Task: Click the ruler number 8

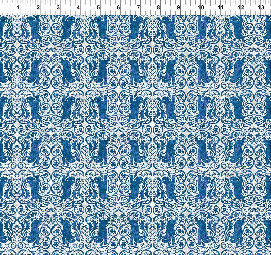Action: click(x=158, y=7)
